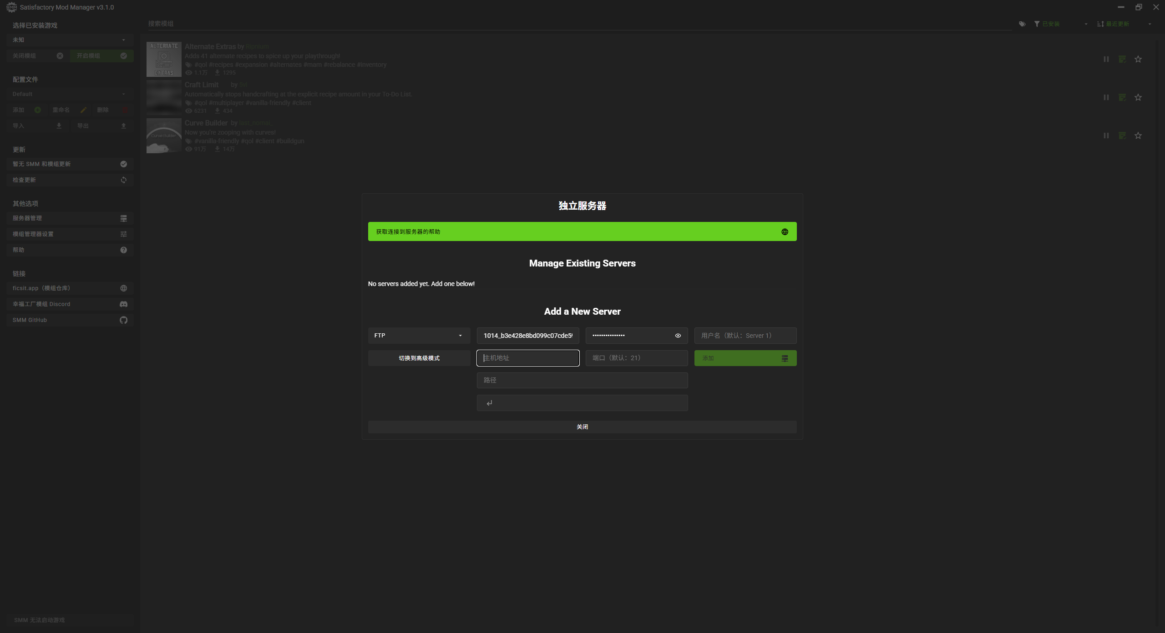Click the green 添加 server button
Image resolution: width=1165 pixels, height=633 pixels.
tap(745, 358)
